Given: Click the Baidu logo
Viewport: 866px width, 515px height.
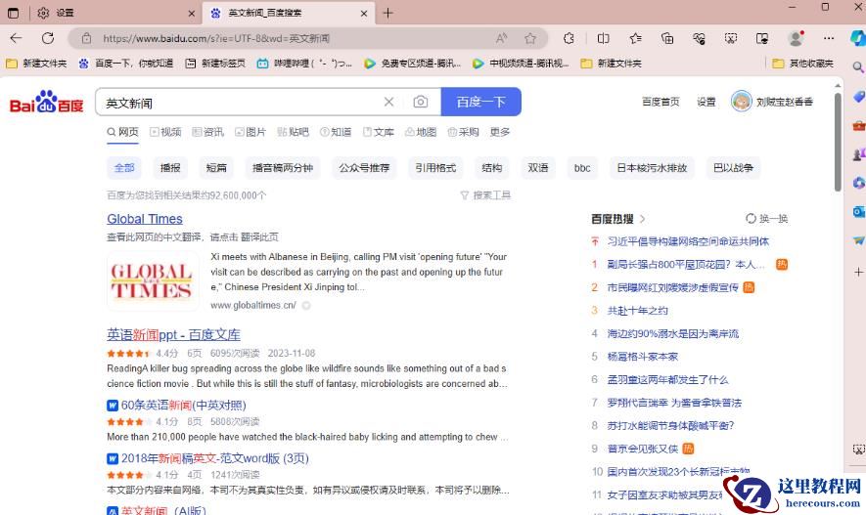Looking at the screenshot, I should (x=46, y=102).
